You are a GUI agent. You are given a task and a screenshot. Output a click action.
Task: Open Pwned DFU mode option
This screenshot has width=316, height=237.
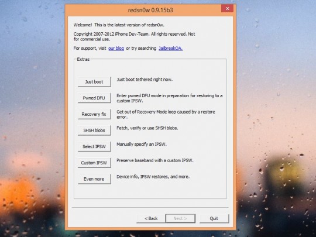(x=94, y=98)
